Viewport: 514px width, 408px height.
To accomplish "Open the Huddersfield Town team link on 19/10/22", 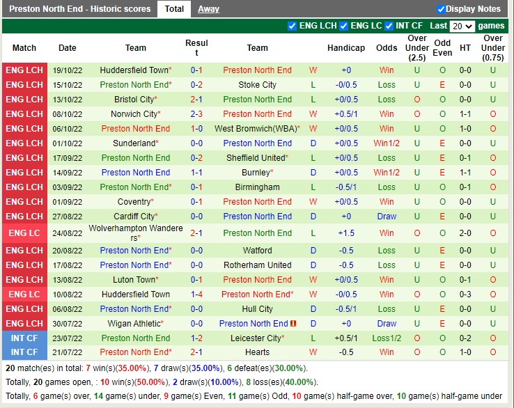I will click(x=134, y=70).
